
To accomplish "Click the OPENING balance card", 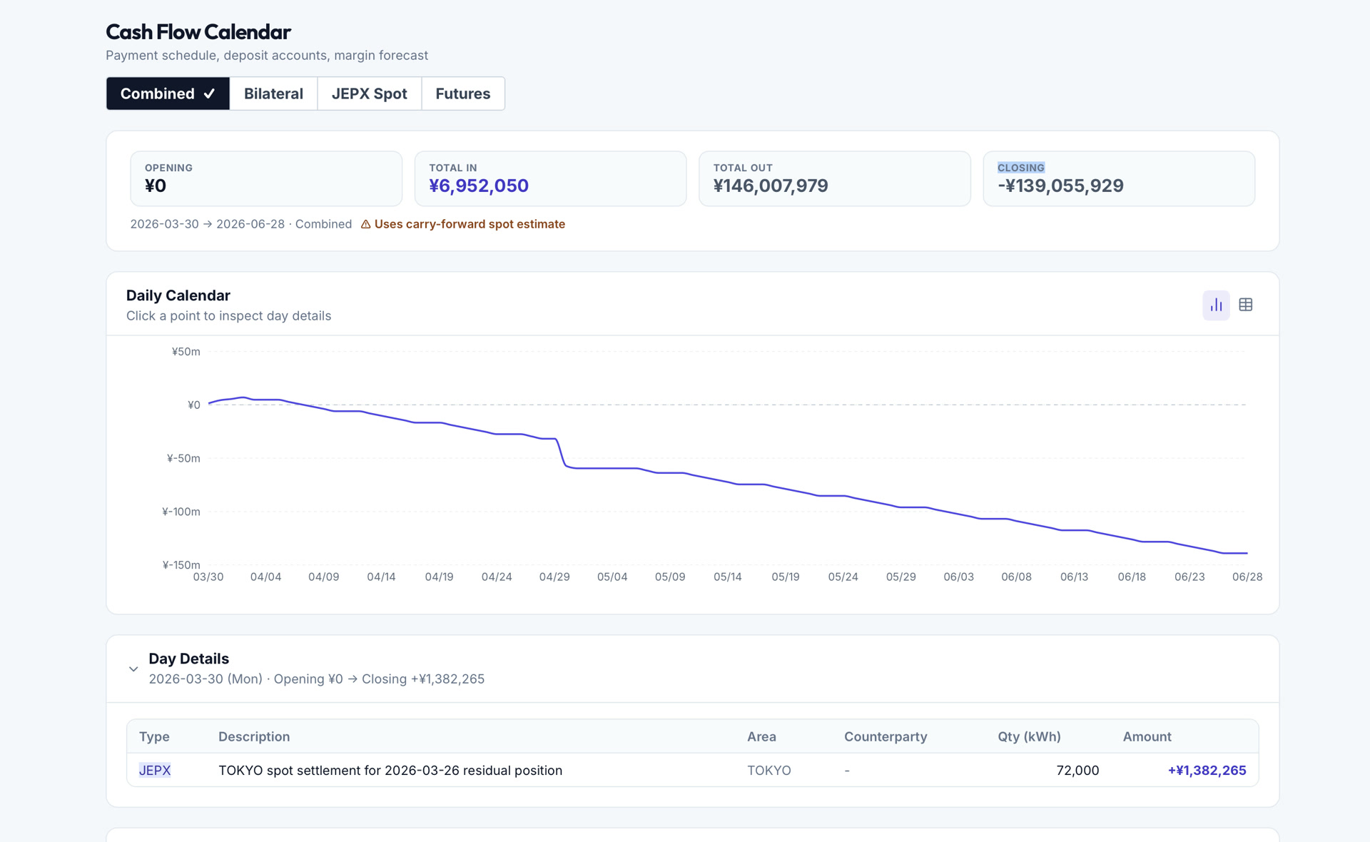I will pos(265,178).
